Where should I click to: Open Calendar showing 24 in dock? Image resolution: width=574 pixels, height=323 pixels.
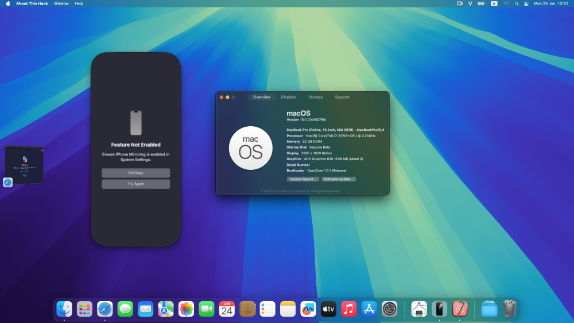tap(227, 309)
